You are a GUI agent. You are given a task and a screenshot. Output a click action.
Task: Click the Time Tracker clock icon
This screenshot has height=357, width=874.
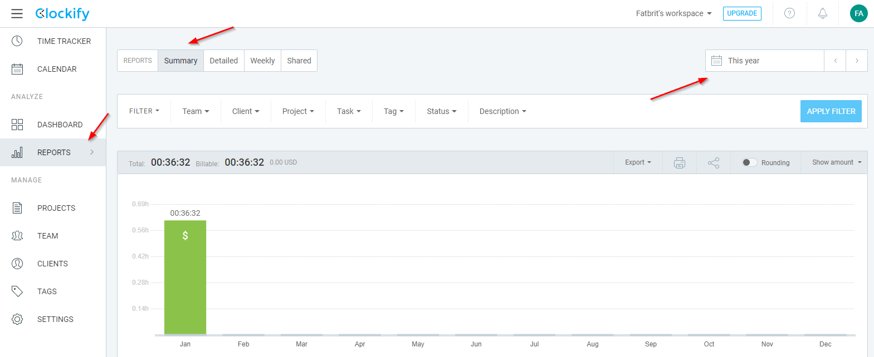(x=17, y=41)
